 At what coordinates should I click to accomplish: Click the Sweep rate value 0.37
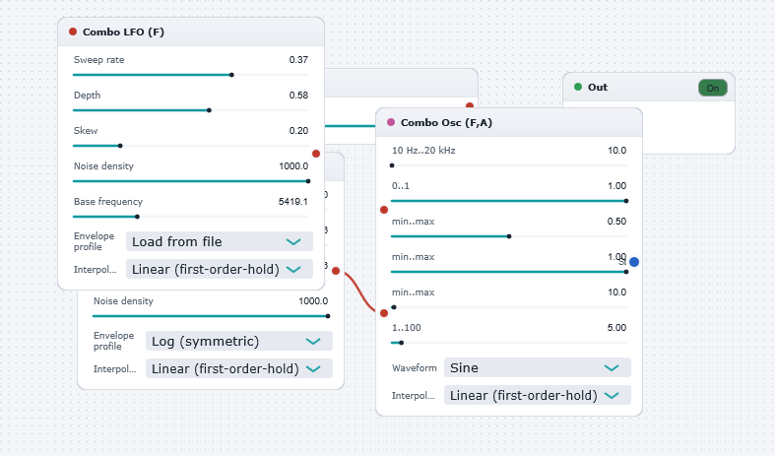pos(298,60)
